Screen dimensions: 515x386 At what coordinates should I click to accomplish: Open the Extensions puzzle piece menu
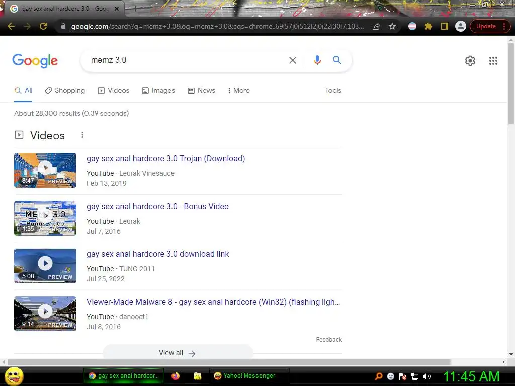428,26
